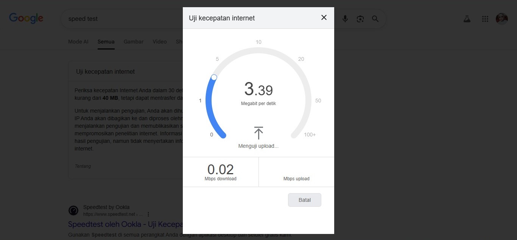
Task: Click the magnifying glass search icon
Action: click(375, 19)
